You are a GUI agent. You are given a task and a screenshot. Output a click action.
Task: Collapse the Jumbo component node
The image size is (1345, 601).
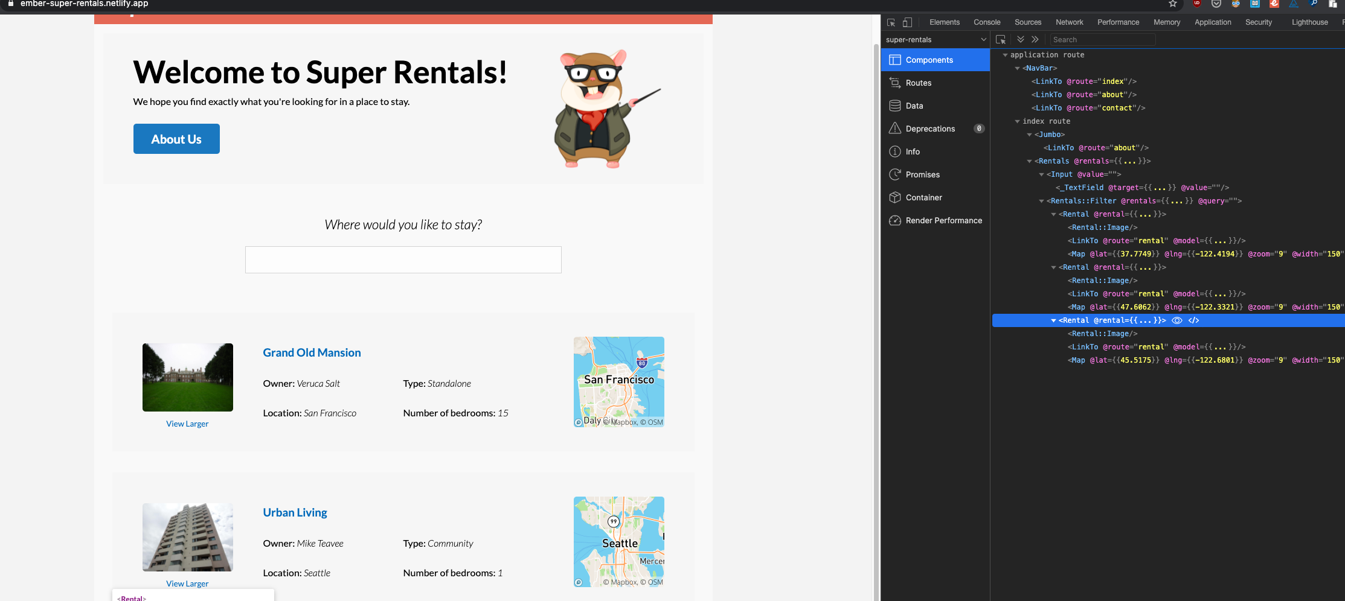(1029, 135)
